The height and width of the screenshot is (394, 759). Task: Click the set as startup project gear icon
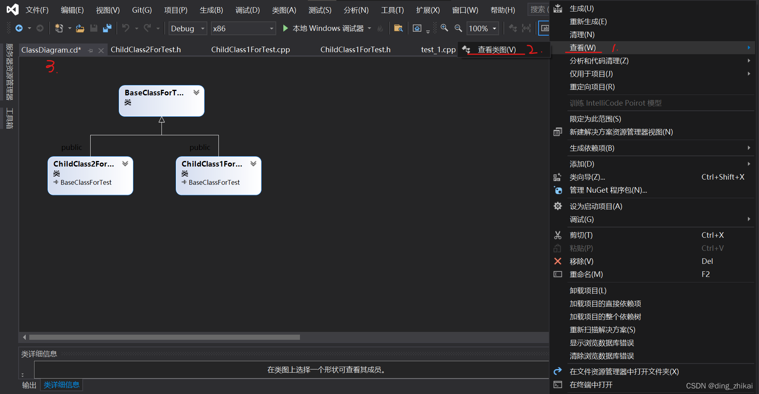point(558,206)
